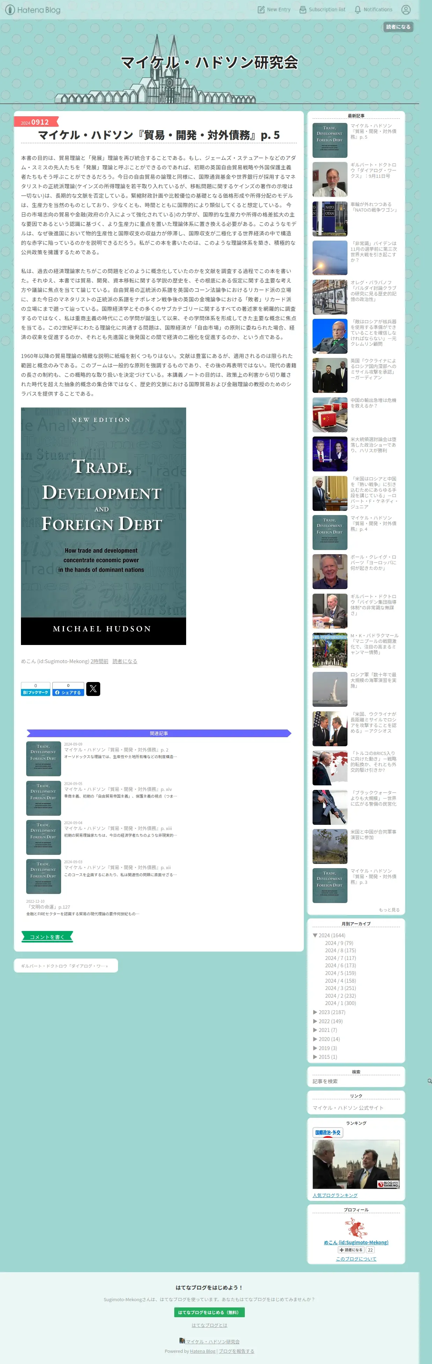Open めこん (id:Sugimoto-Mekong) profile link

(356, 1242)
